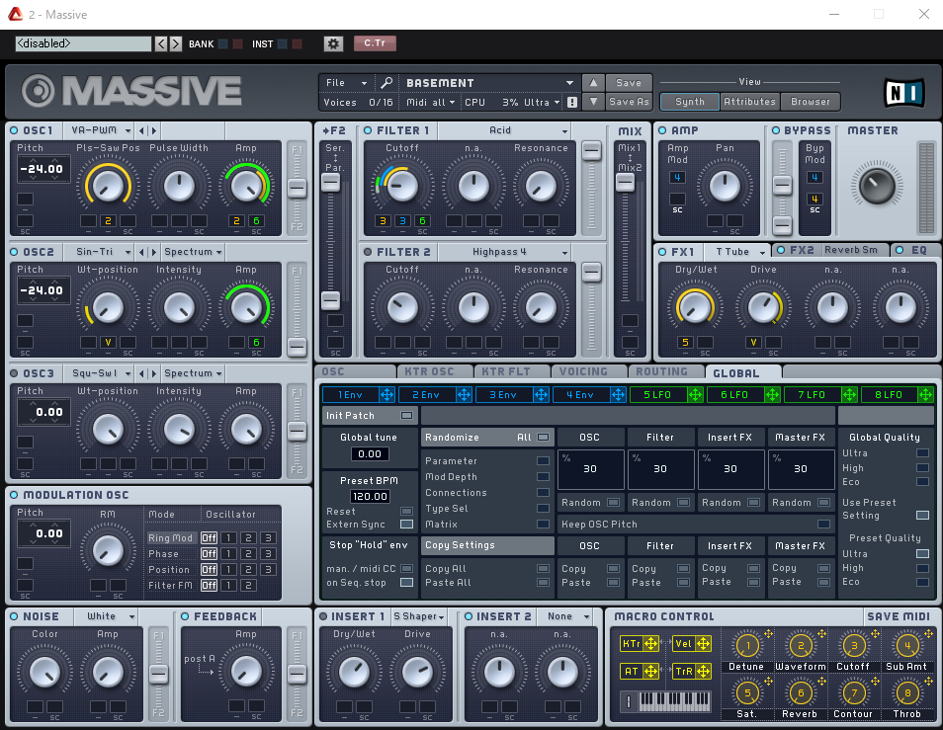943x730 pixels.
Task: Click the 8 LFO drag-handle cross icon
Action: 925,395
